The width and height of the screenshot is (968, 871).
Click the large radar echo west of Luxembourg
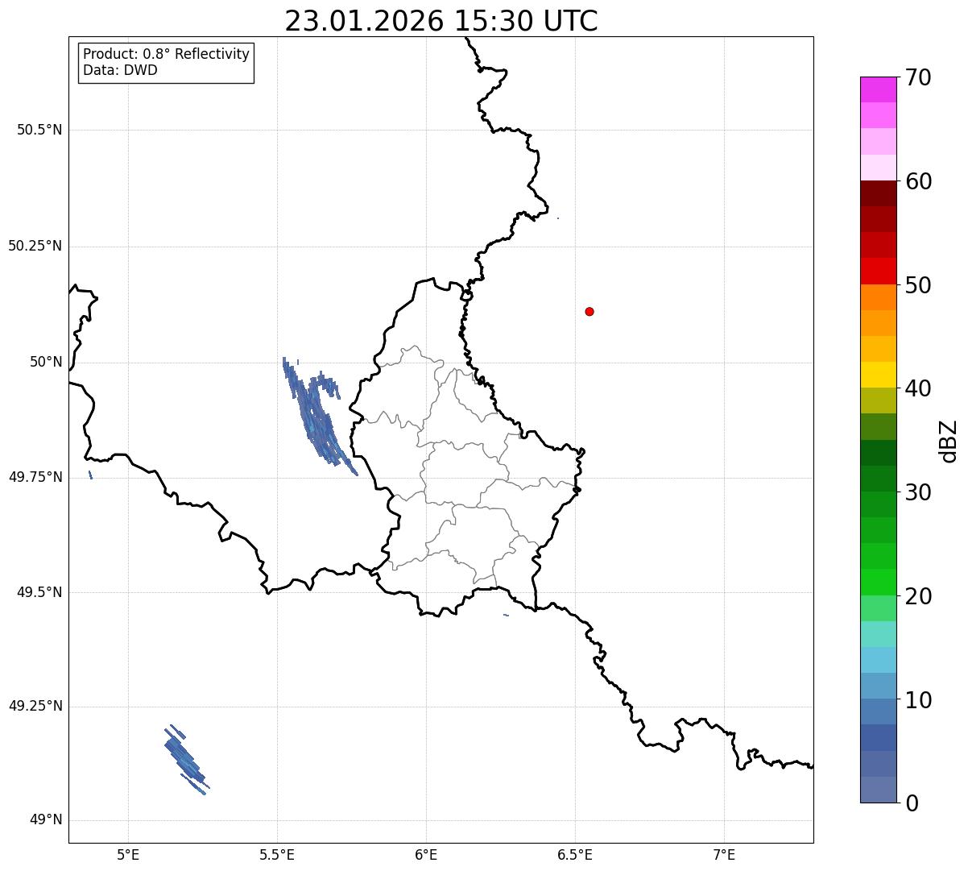pyautogui.click(x=318, y=416)
